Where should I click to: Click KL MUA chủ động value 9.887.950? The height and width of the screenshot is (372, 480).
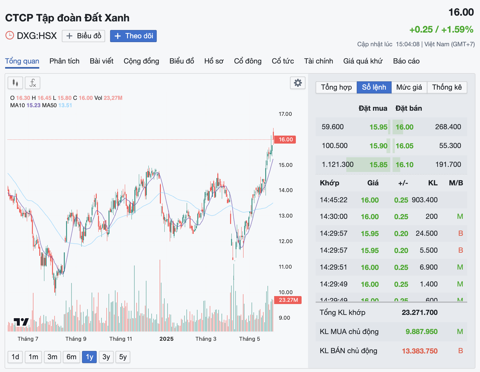[421, 331]
